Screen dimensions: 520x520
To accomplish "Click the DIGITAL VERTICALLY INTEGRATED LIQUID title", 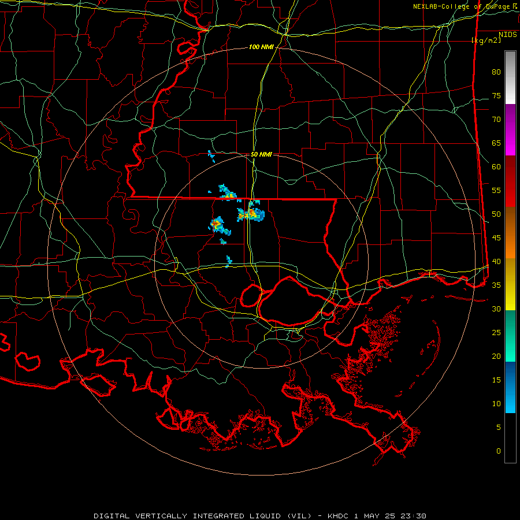I will point(187,516).
